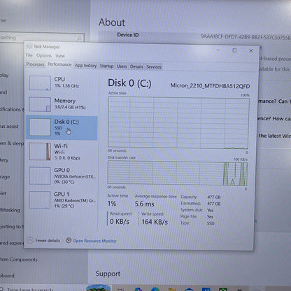Image resolution: width=291 pixels, height=291 pixels.
Task: Click the Type SSD value in disk details
Action: coord(211,223)
